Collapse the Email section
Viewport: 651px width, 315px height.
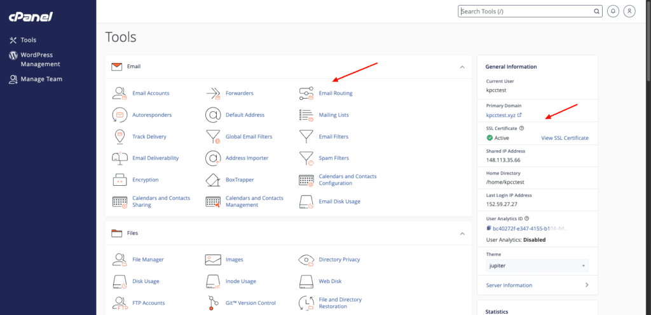click(462, 67)
